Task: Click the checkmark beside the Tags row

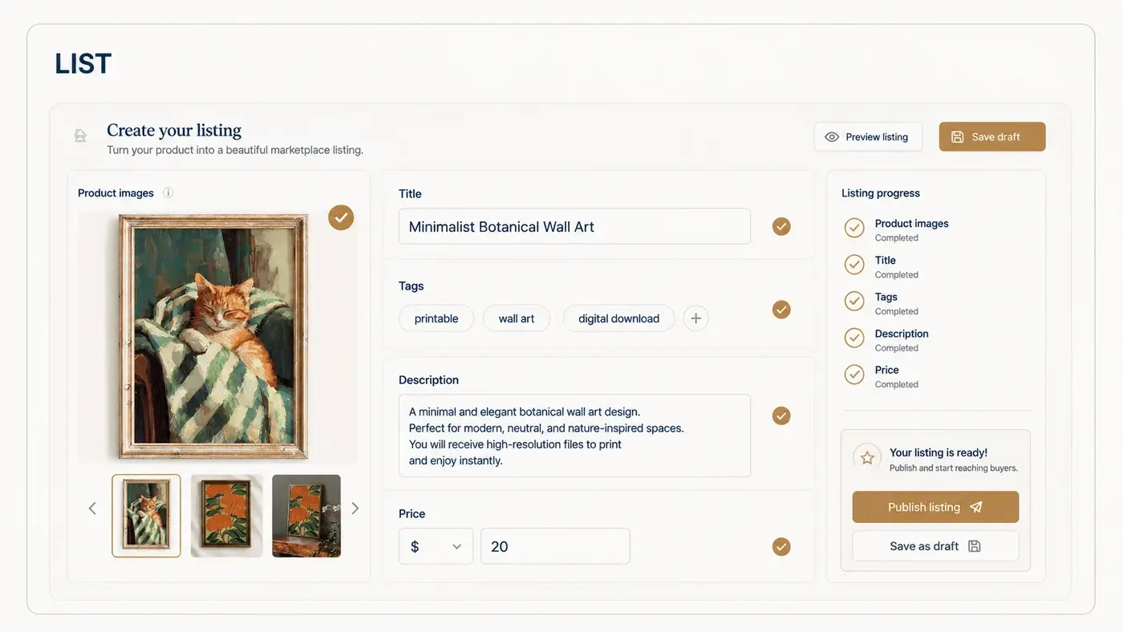Action: tap(781, 310)
